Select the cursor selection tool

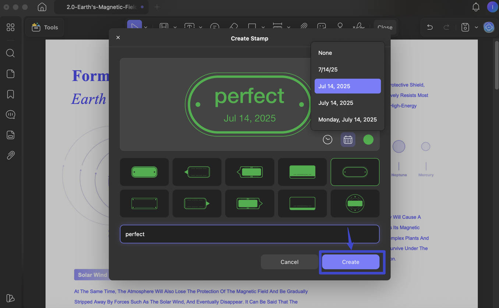(134, 25)
